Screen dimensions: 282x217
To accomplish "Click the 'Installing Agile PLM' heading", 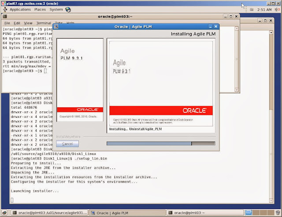I will 193,34.
